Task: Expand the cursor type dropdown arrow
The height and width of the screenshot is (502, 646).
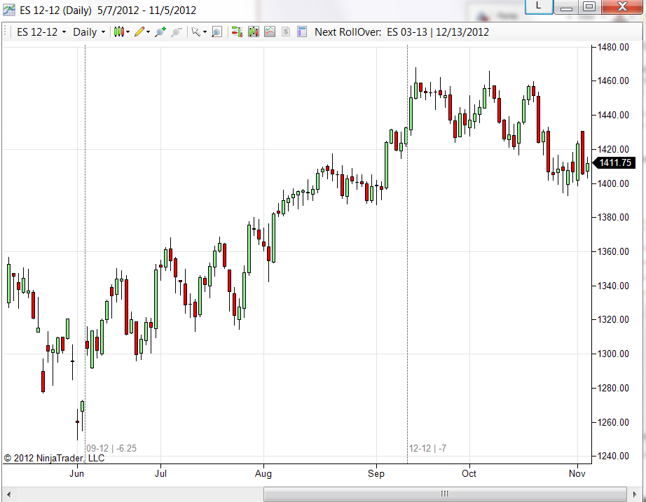Action: [205, 32]
